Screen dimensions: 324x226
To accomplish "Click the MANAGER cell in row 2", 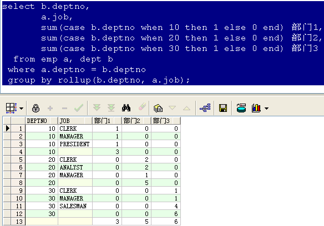I will click(75, 136).
